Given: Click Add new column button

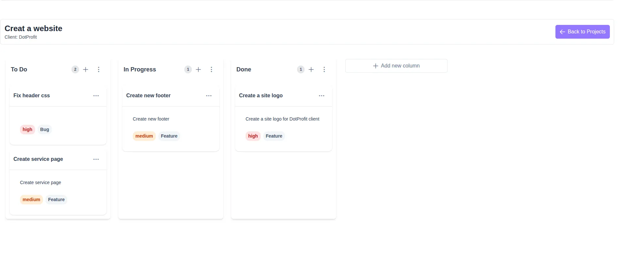Looking at the screenshot, I should pos(396,66).
